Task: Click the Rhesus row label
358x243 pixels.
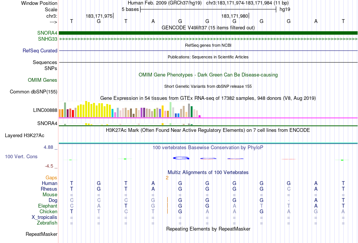Action: point(49,189)
